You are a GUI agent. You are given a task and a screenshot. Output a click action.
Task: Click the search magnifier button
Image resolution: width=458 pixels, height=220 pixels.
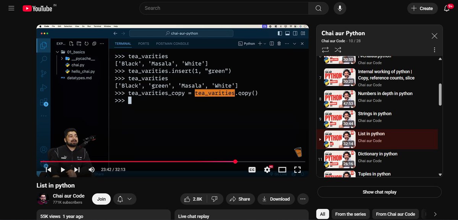pyautogui.click(x=318, y=8)
